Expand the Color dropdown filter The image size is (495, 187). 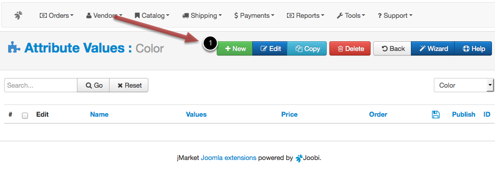464,85
